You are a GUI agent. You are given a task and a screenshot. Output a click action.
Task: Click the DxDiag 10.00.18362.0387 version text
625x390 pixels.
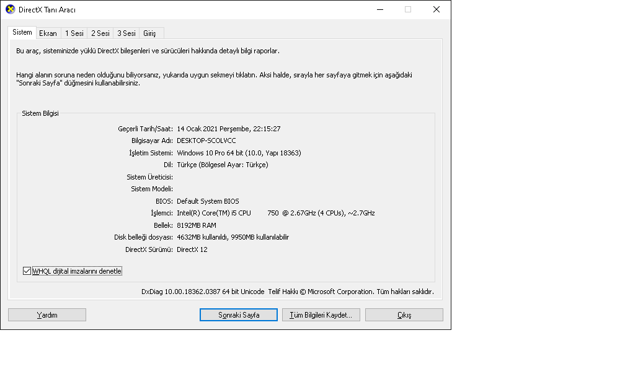180,292
